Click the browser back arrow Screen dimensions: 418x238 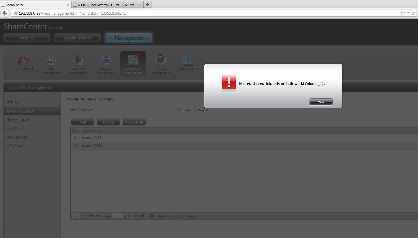pyautogui.click(x=5, y=13)
